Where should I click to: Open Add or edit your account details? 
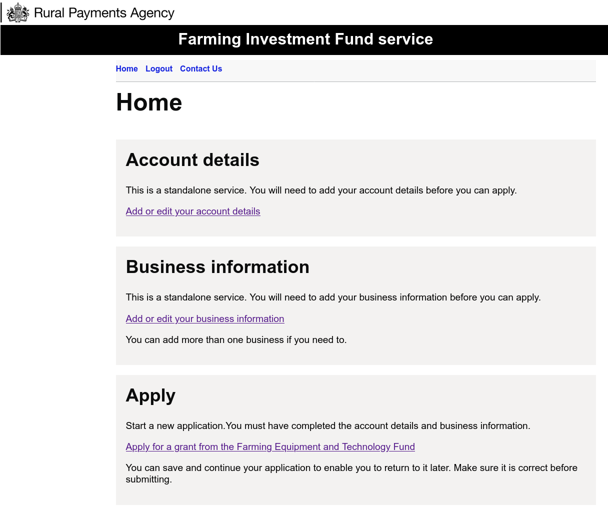tap(193, 211)
